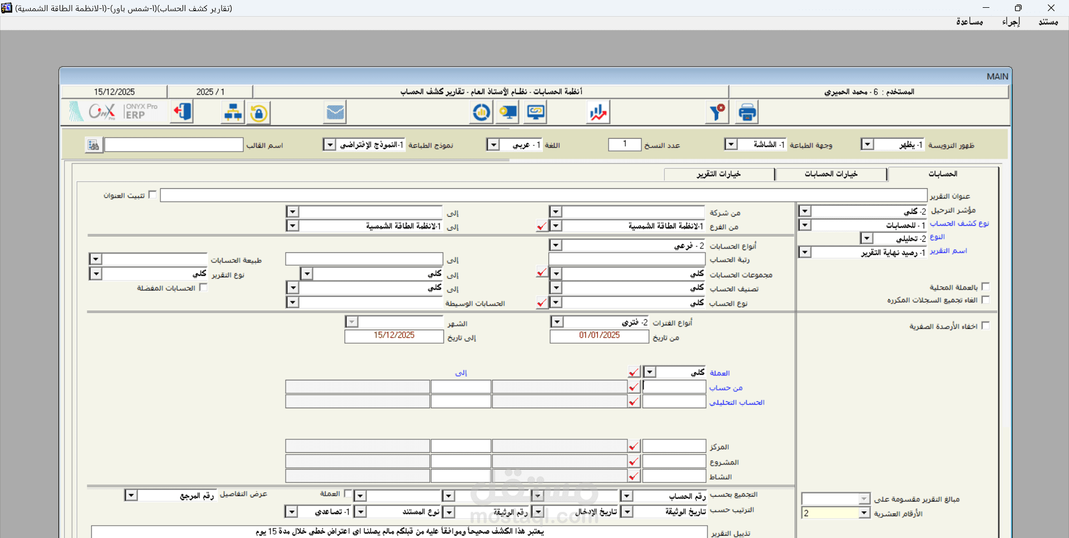Click the blue اسم التقرير label

click(948, 251)
